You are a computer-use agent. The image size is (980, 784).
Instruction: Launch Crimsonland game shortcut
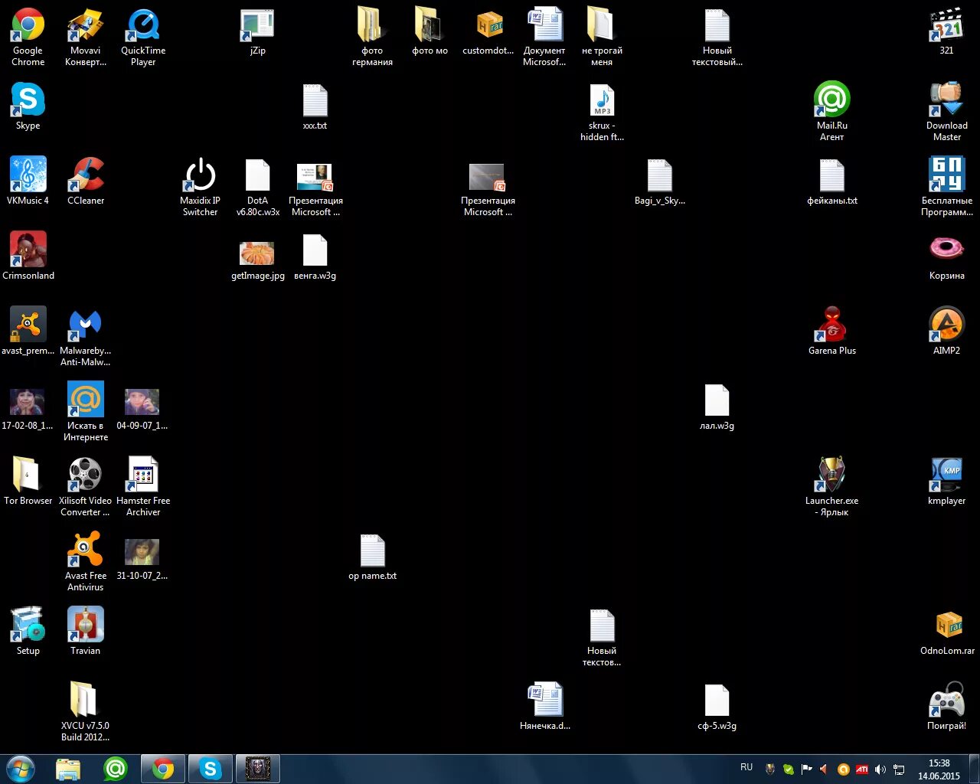pyautogui.click(x=28, y=256)
